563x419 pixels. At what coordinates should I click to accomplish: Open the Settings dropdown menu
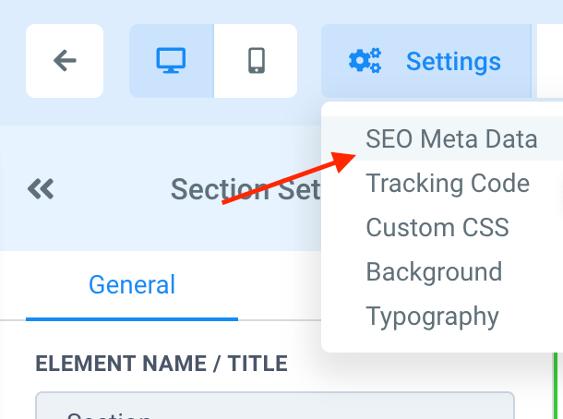click(426, 62)
